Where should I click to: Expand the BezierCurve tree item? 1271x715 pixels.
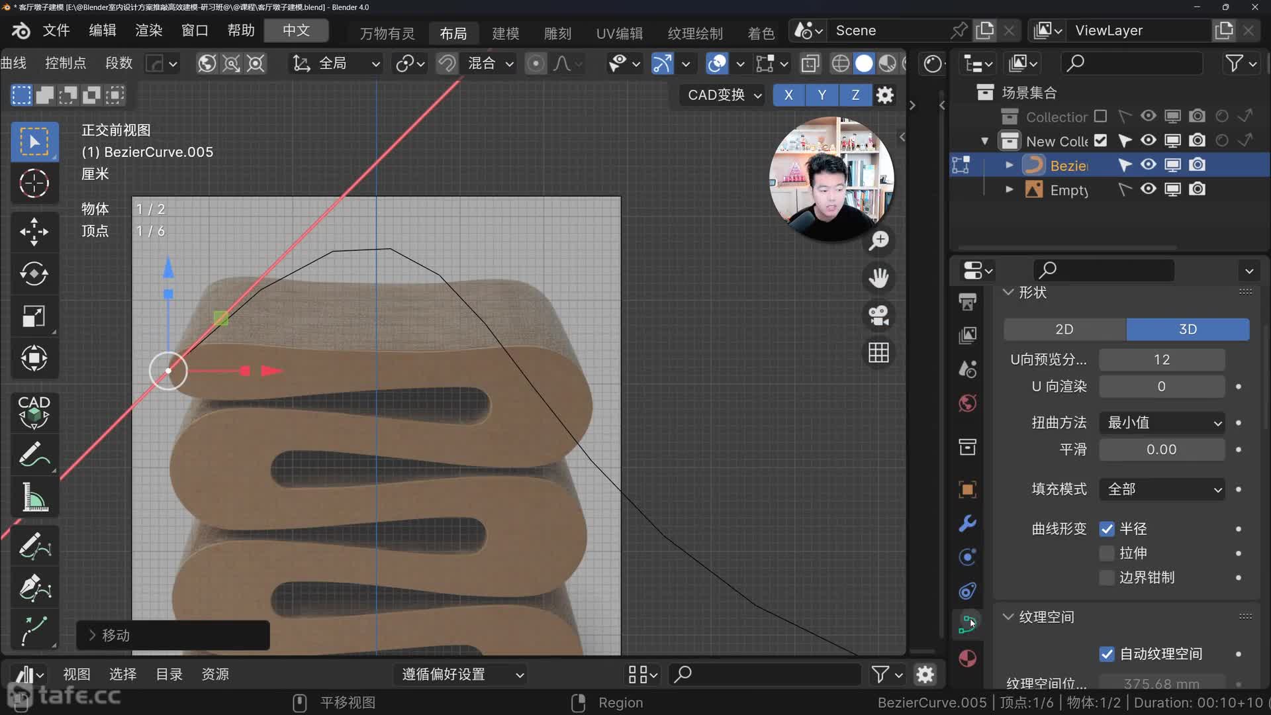(x=1009, y=165)
